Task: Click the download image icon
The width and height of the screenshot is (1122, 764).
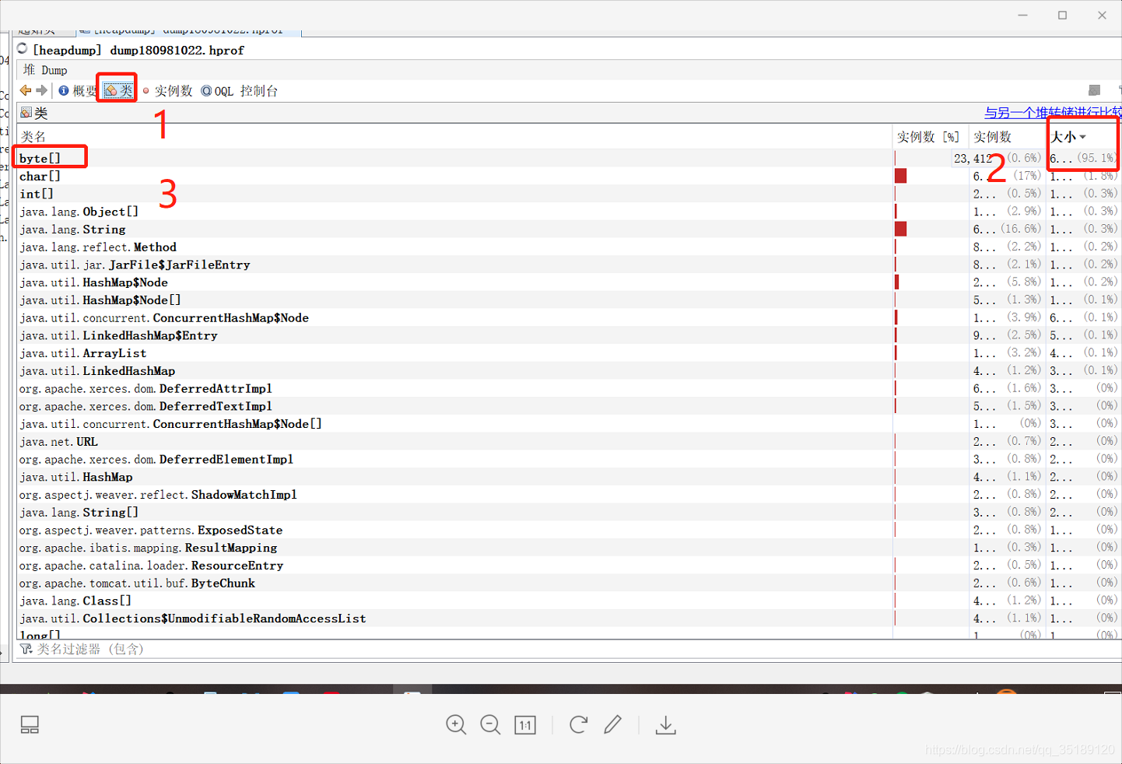Action: (665, 725)
